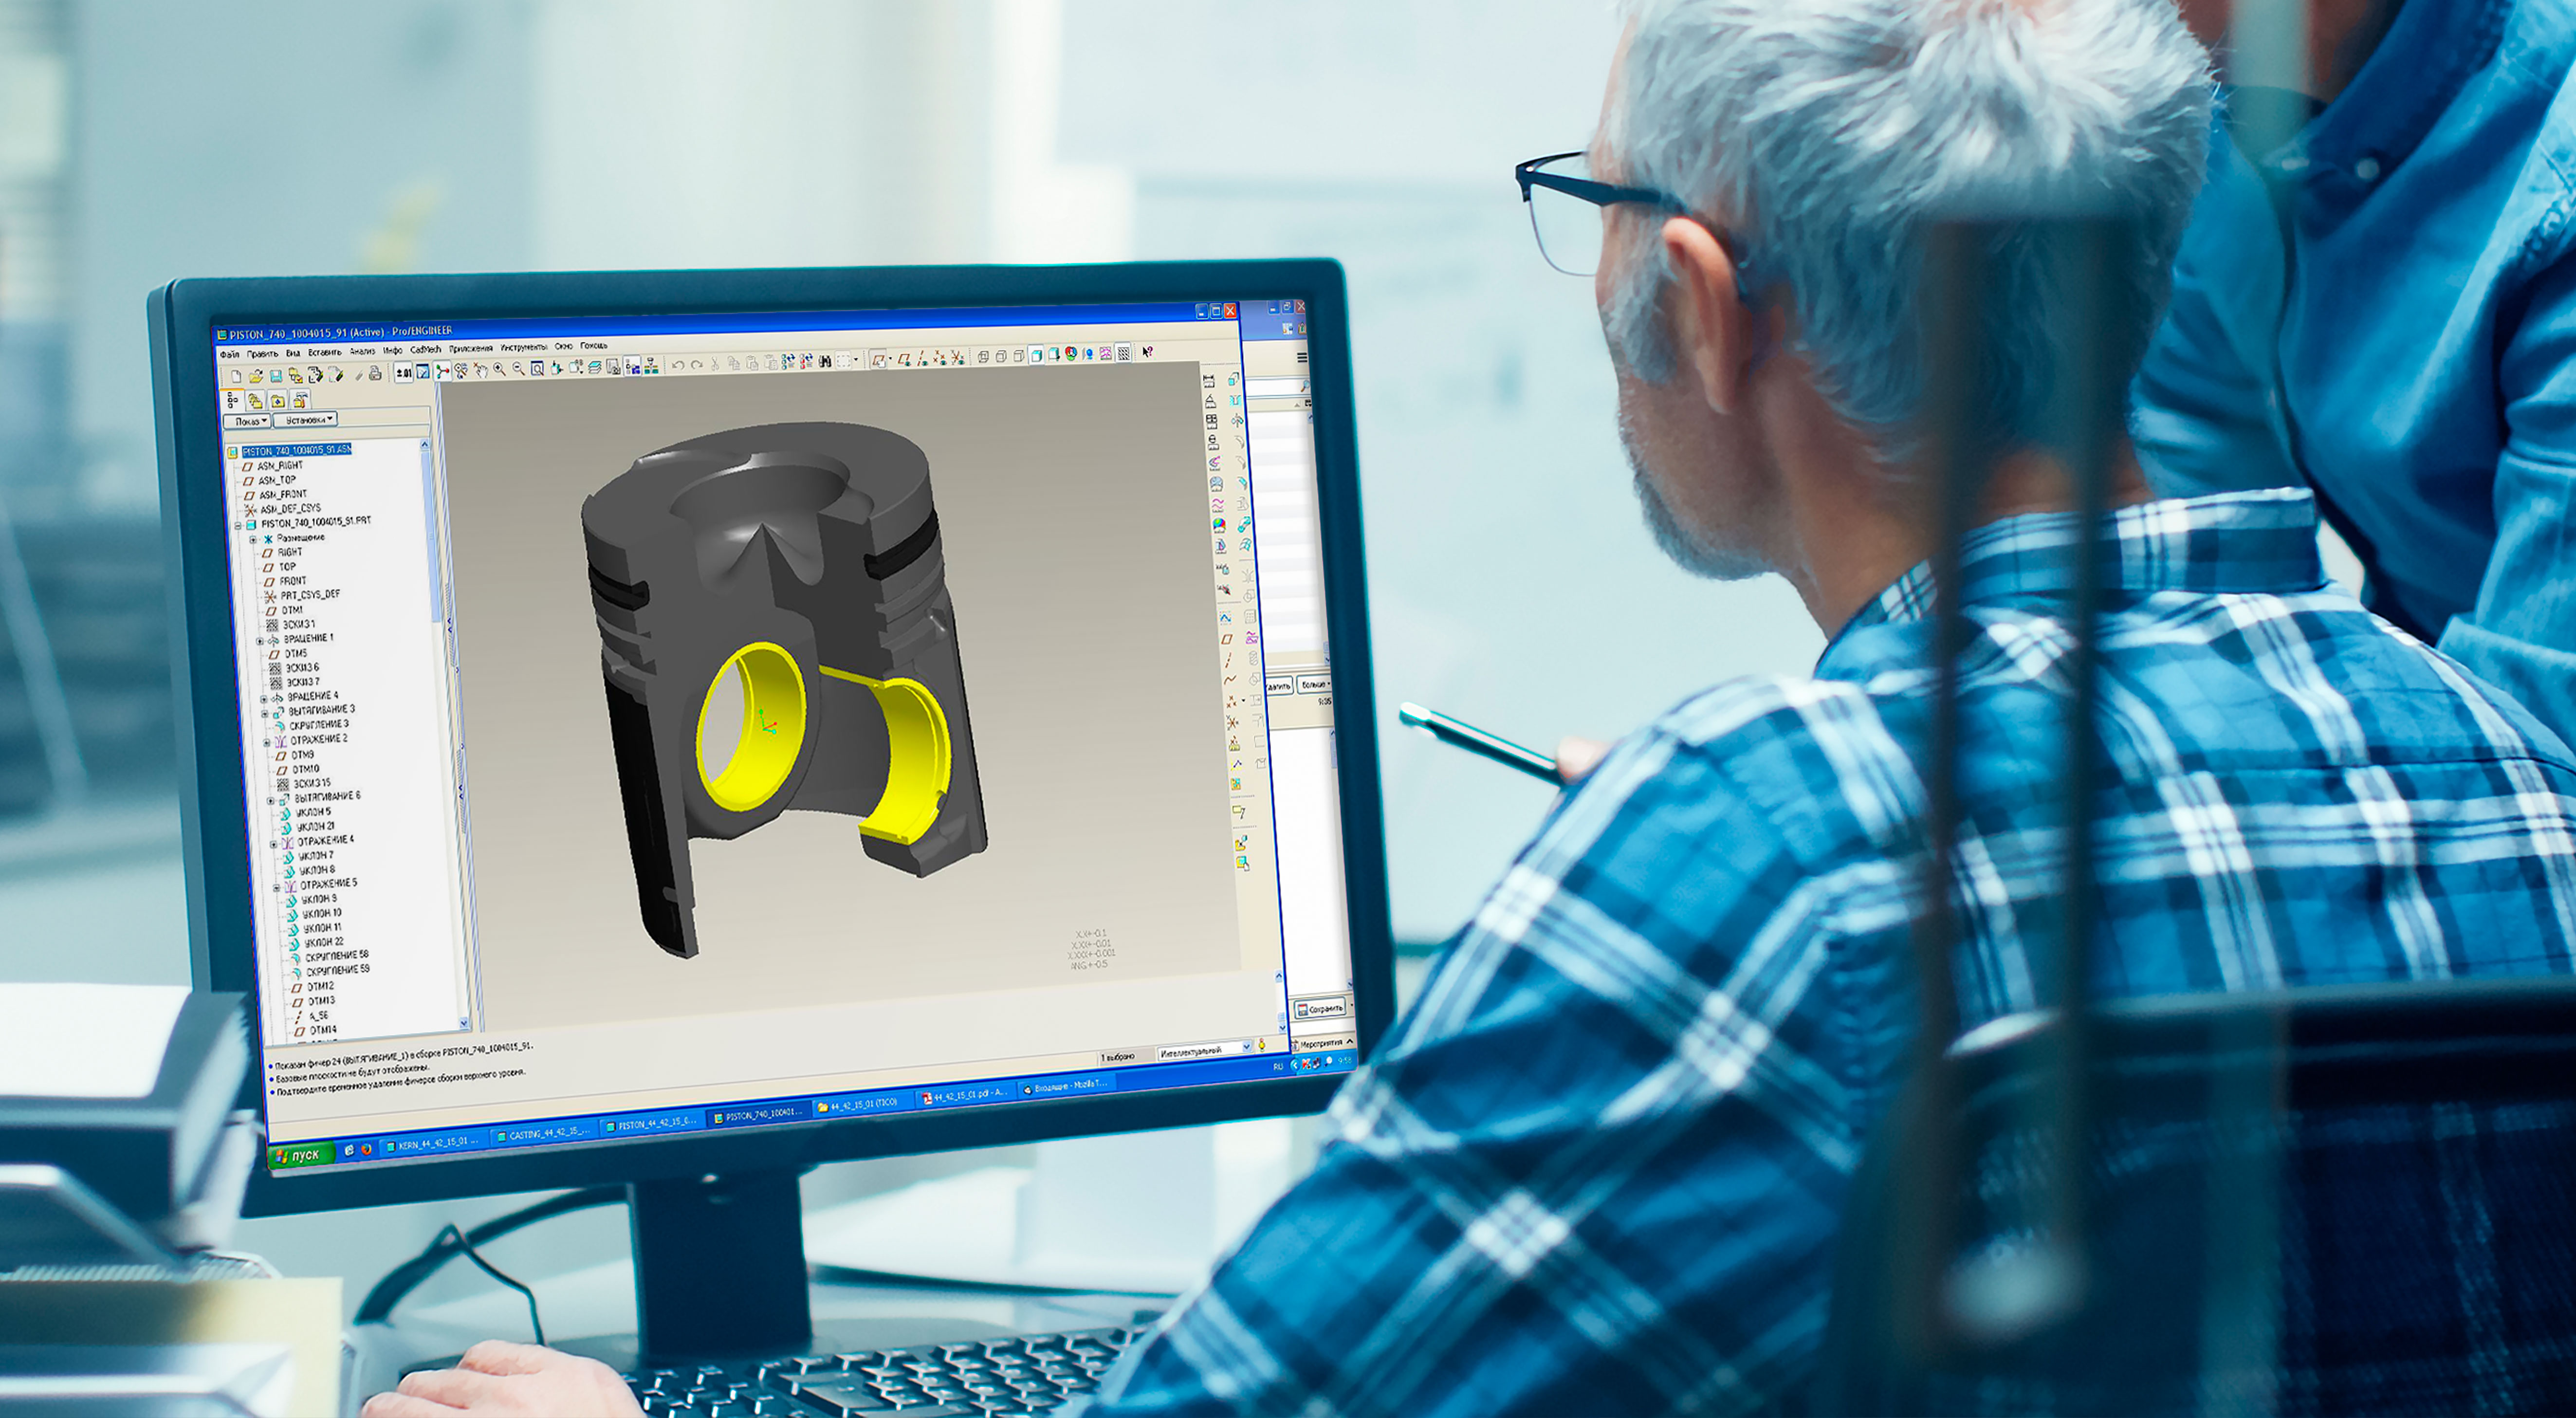Open the Файл menu

coord(229,354)
